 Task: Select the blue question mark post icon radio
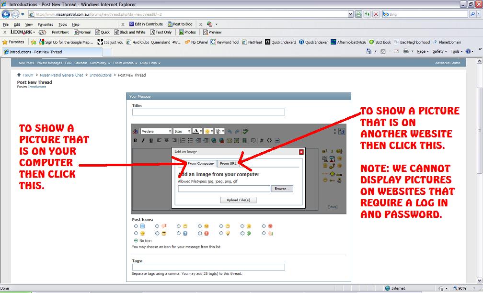[179, 234]
